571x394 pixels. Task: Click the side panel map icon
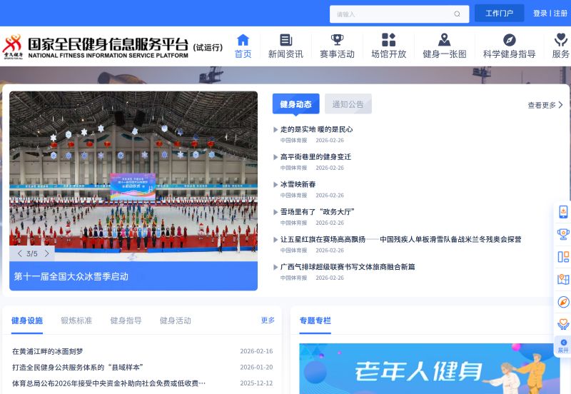pyautogui.click(x=563, y=279)
